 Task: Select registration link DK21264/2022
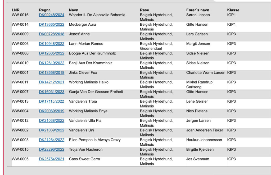(52, 140)
